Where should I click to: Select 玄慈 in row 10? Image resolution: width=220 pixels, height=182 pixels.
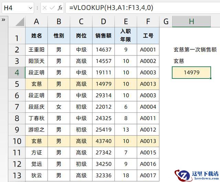36,141
